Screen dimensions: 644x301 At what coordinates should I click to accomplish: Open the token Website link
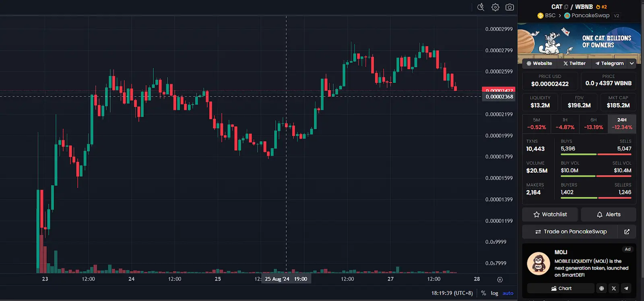(539, 64)
